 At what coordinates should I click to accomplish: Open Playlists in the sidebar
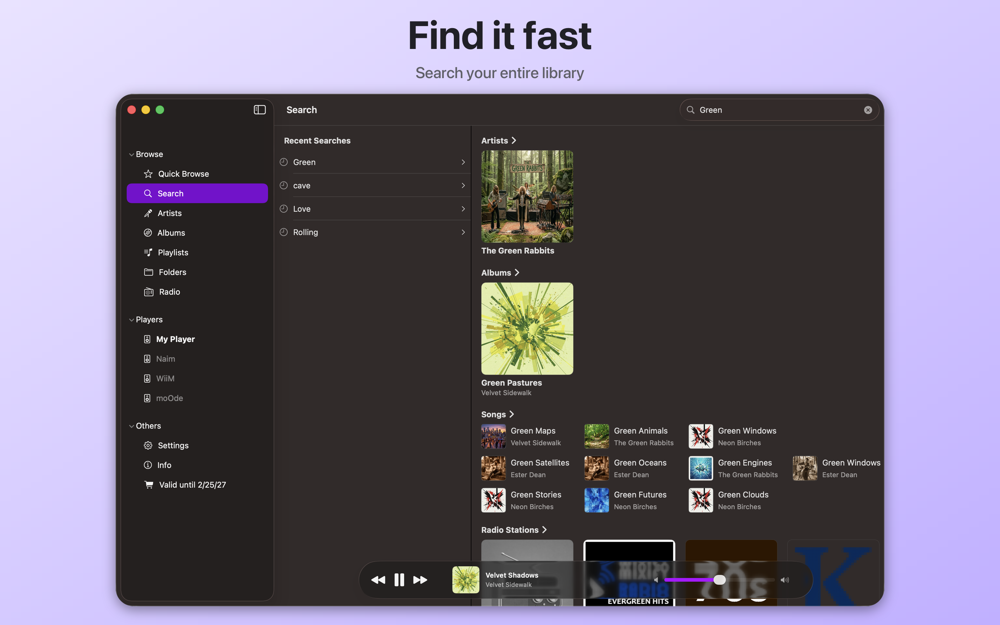(x=197, y=252)
